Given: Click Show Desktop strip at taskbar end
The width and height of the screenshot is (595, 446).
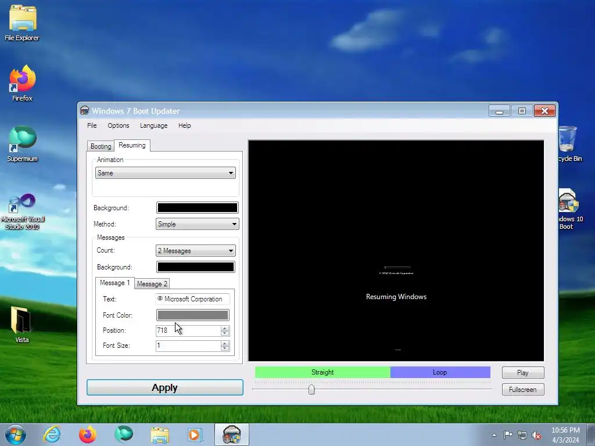Looking at the screenshot, I should (x=590, y=434).
